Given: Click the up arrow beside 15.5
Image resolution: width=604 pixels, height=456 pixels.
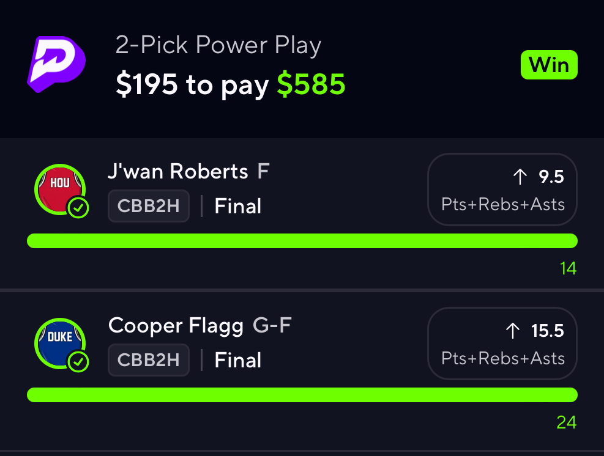Looking at the screenshot, I should tap(512, 331).
